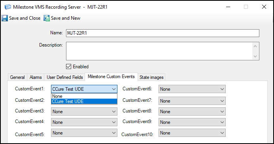Image resolution: width=274 pixels, height=144 pixels.
Task: Expand the CustomEvent3 dropdown
Action: tap(84, 111)
